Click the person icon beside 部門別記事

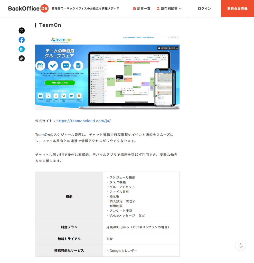point(158,8)
